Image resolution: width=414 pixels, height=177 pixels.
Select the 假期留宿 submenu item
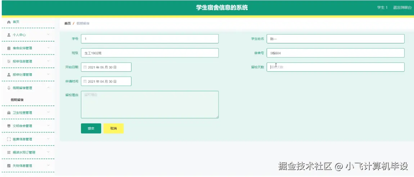[x=17, y=100]
